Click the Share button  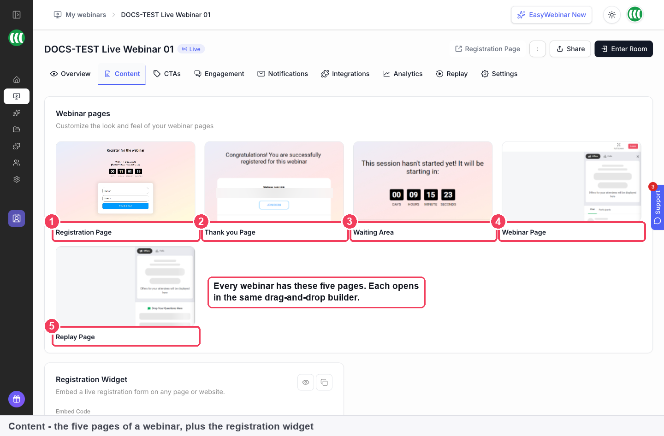point(570,49)
